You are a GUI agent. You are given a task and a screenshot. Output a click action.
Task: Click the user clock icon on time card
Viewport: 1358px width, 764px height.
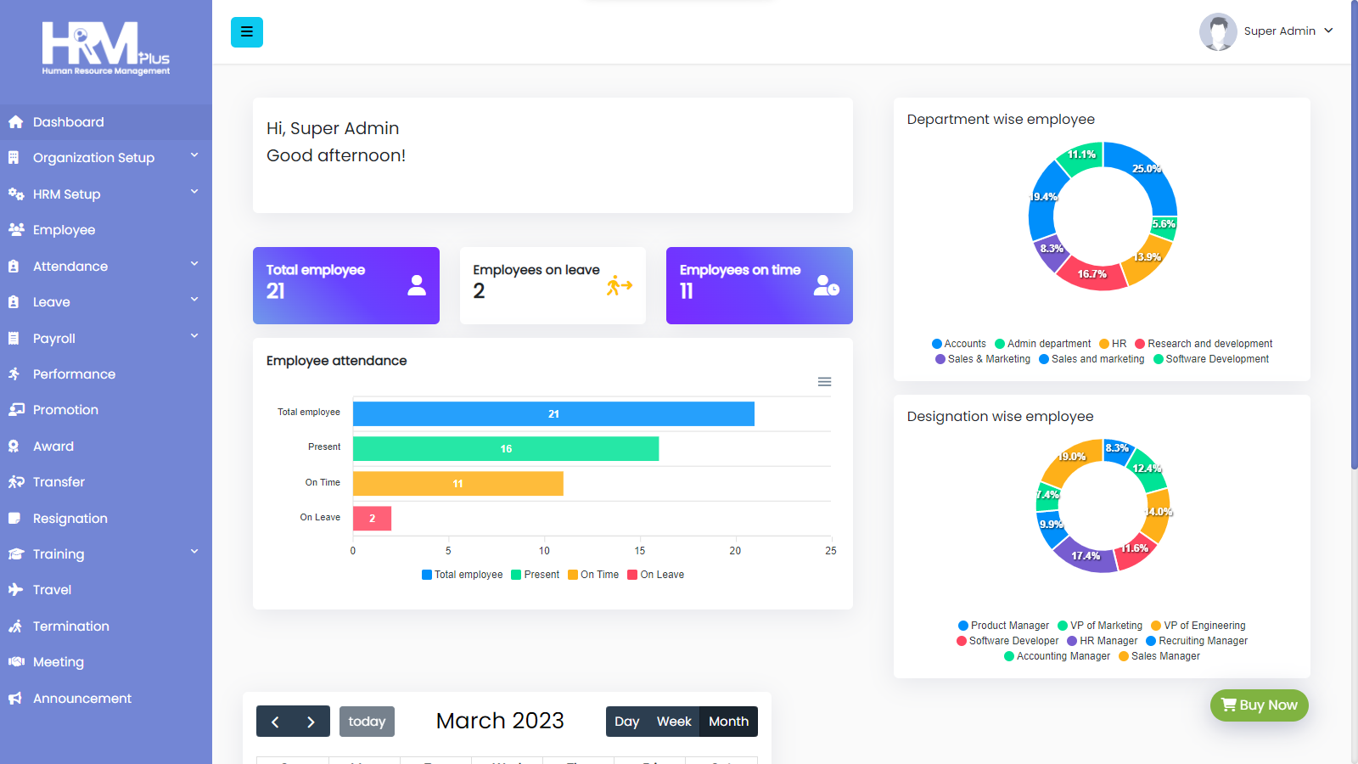(826, 285)
